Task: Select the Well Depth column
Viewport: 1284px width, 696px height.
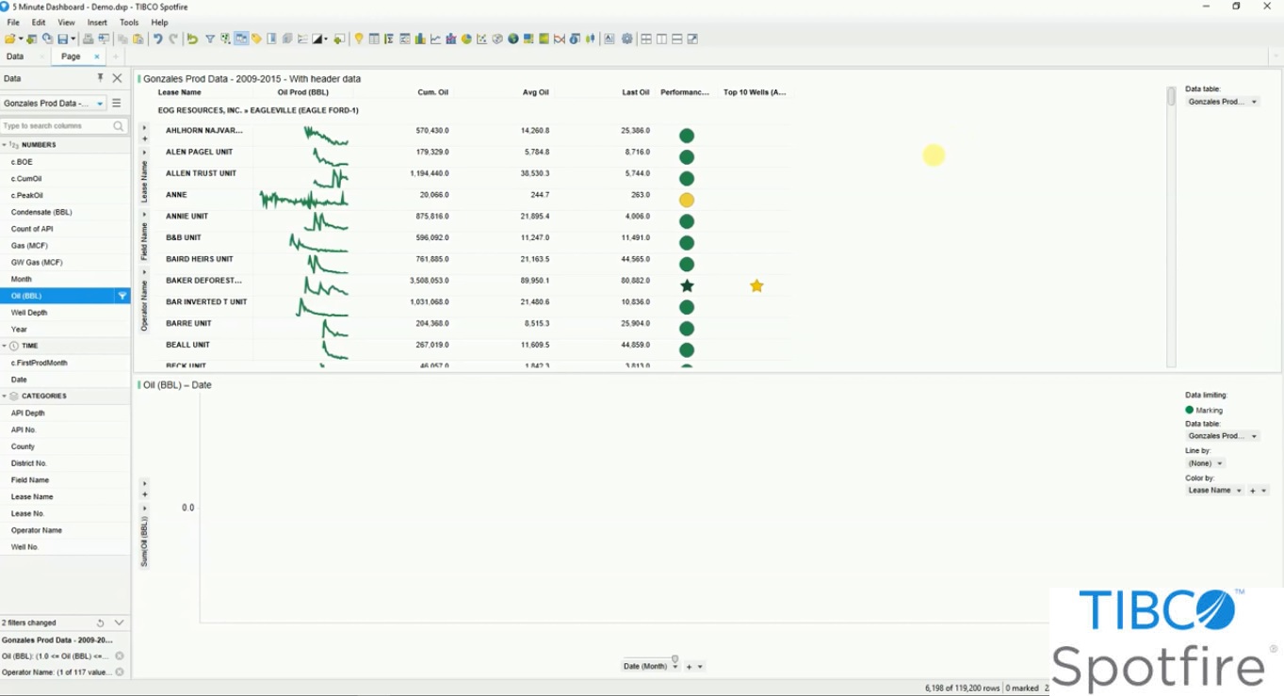Action: point(29,313)
